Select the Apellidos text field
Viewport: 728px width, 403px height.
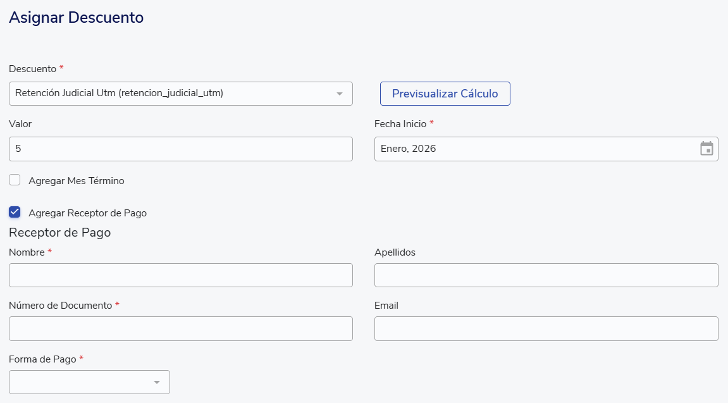click(546, 275)
